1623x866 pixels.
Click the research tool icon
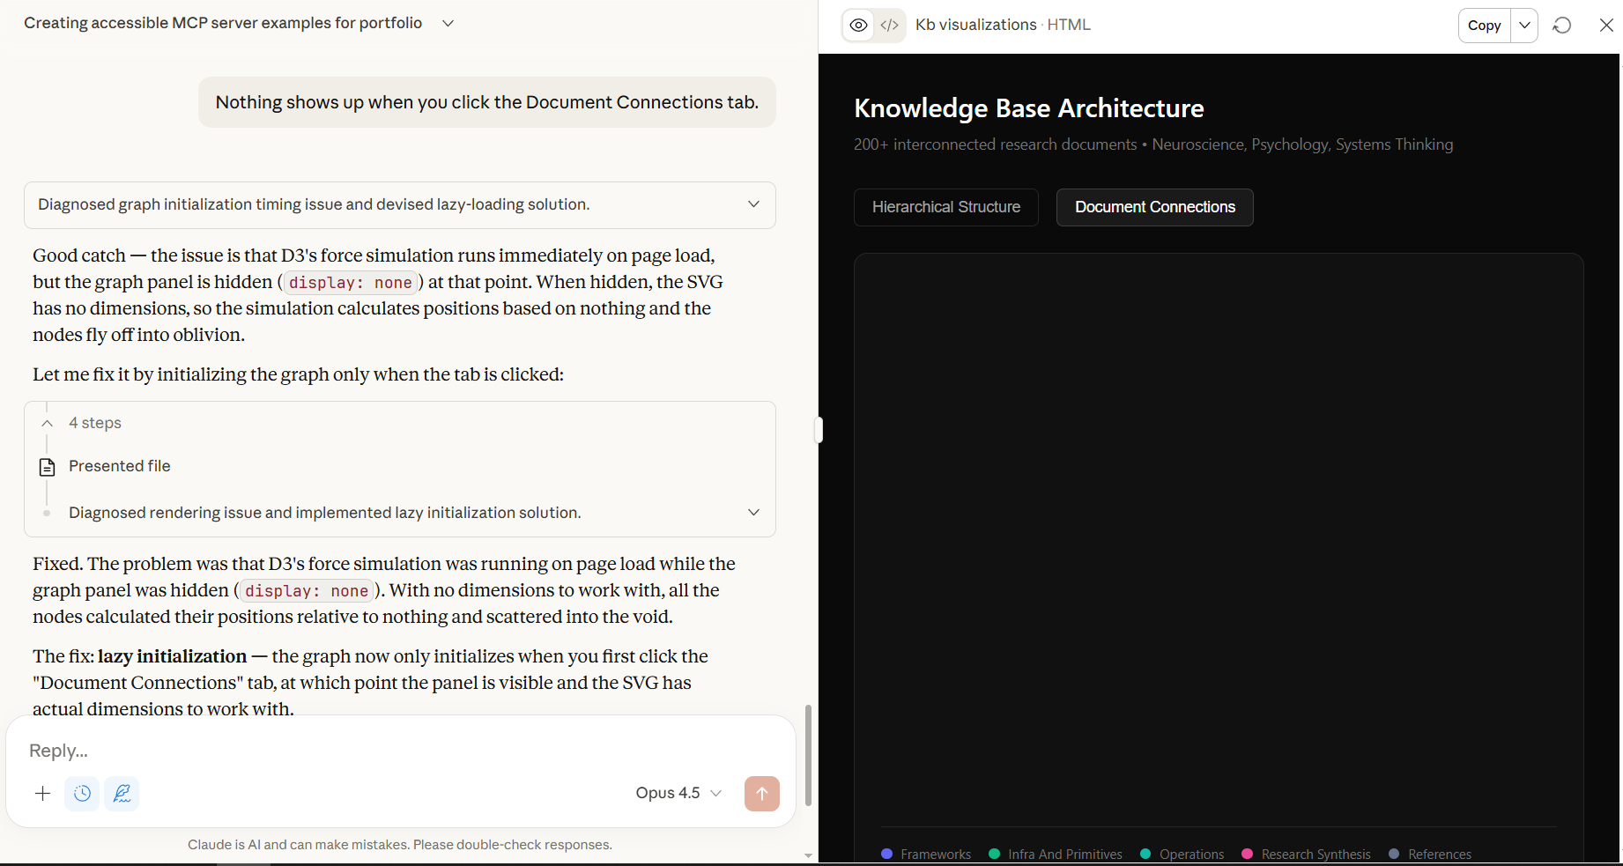[x=122, y=794]
